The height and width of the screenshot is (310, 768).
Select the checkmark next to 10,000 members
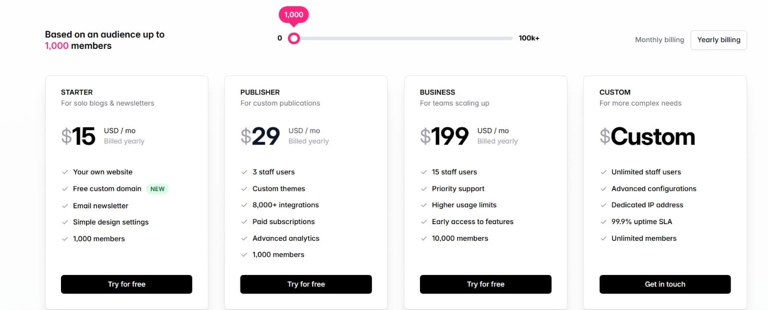click(x=423, y=238)
